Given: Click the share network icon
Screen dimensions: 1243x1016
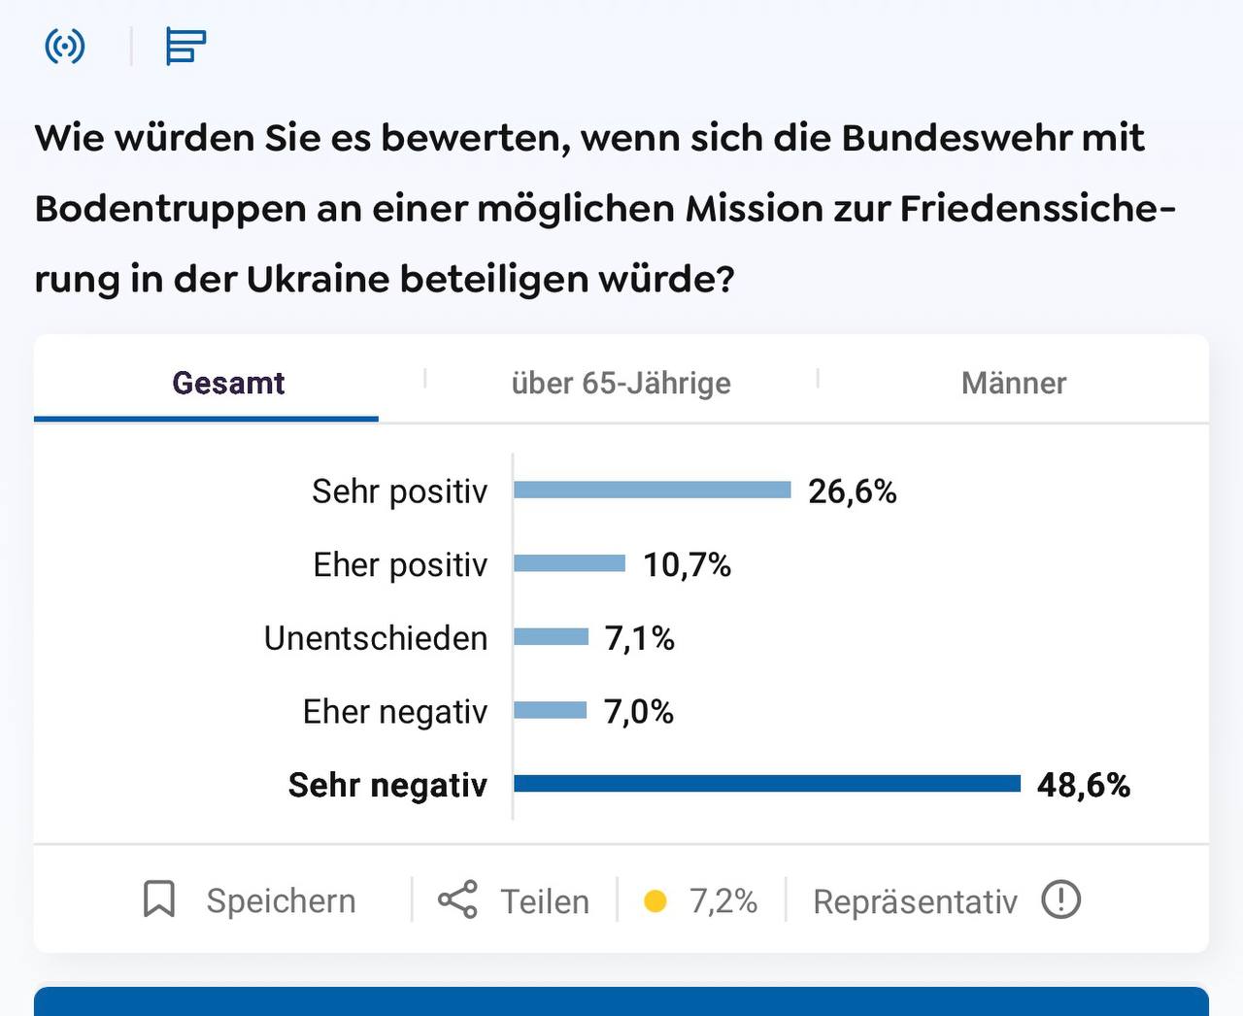Looking at the screenshot, I should 457,899.
